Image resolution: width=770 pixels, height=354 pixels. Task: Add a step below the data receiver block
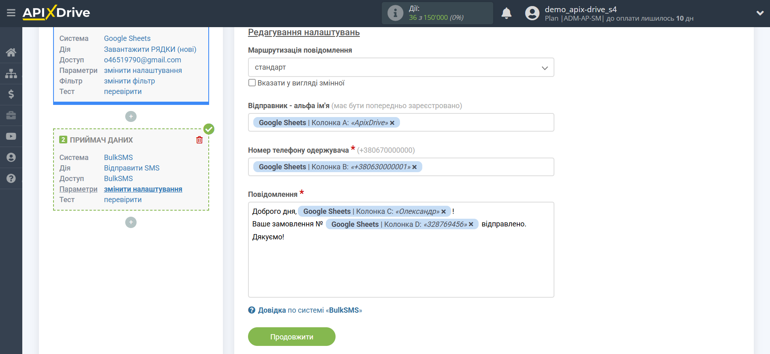(x=131, y=222)
